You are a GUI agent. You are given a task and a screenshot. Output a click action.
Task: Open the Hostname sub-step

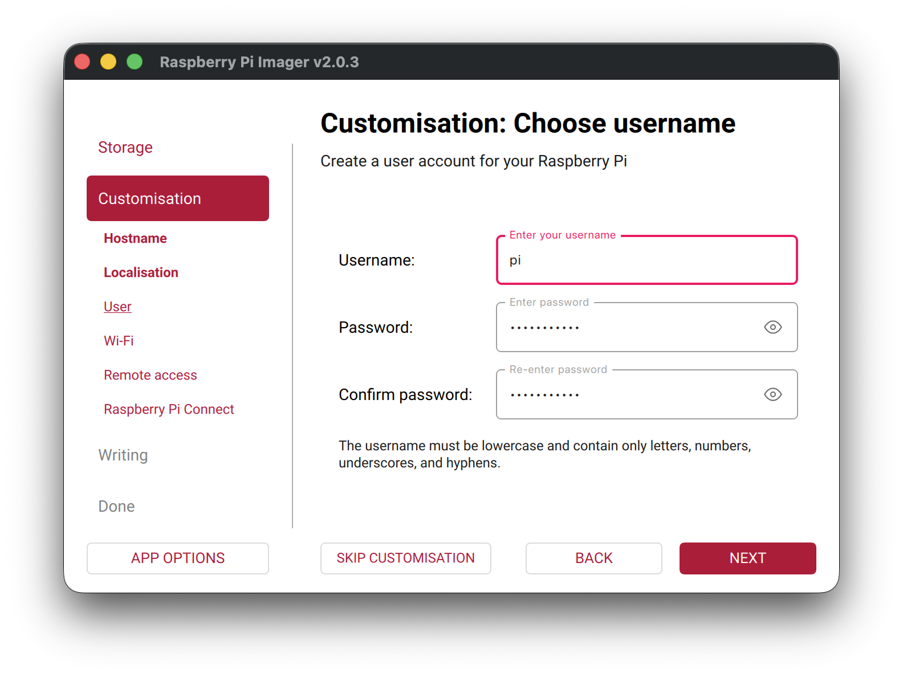[135, 238]
